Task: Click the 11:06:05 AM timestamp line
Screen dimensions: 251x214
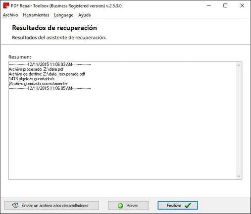Action: tap(50, 88)
